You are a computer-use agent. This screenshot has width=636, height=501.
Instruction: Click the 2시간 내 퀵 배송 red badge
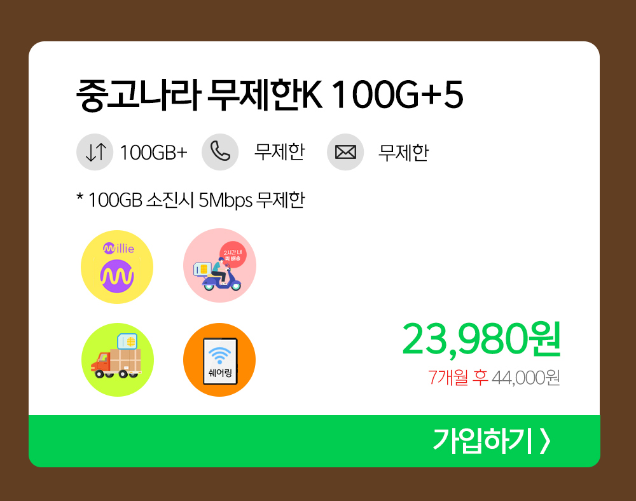coord(232,255)
